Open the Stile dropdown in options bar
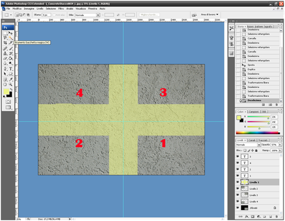 [x=87, y=15]
